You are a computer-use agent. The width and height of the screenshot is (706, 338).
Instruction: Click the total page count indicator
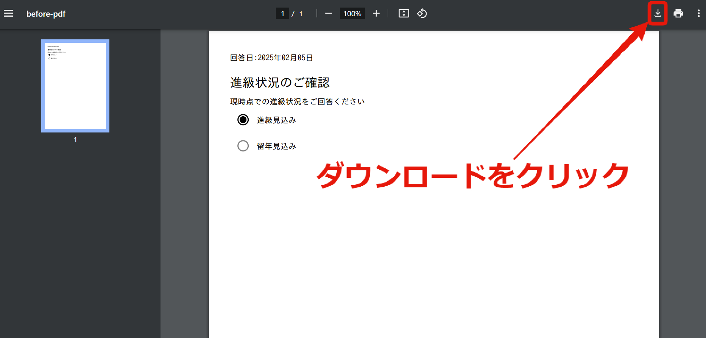[x=301, y=14]
